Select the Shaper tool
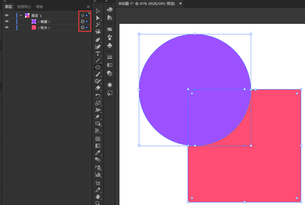Screen dimensions: 305x205 pyautogui.click(x=98, y=81)
